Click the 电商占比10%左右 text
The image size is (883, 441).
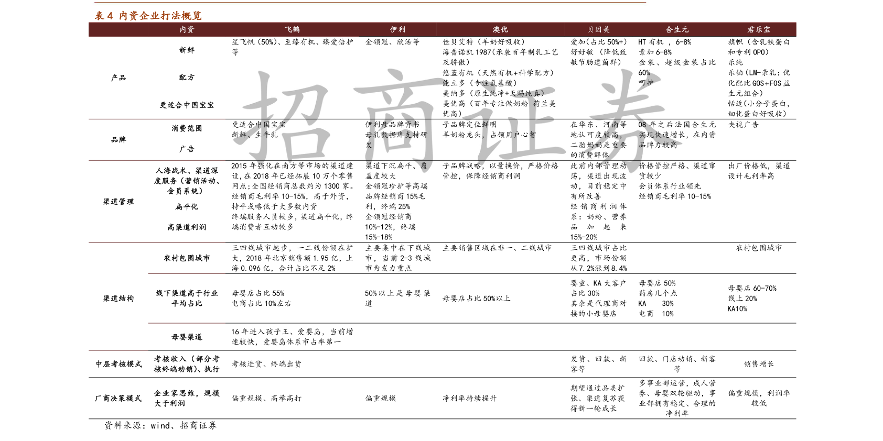(x=262, y=303)
